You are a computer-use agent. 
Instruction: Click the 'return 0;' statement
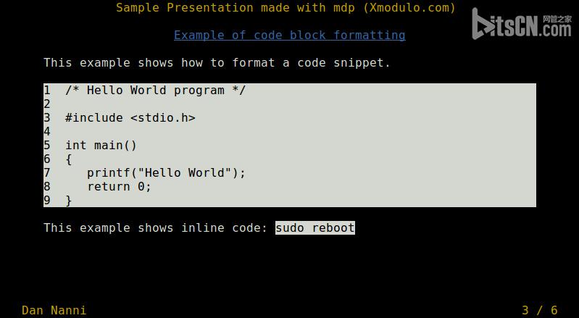click(x=120, y=186)
